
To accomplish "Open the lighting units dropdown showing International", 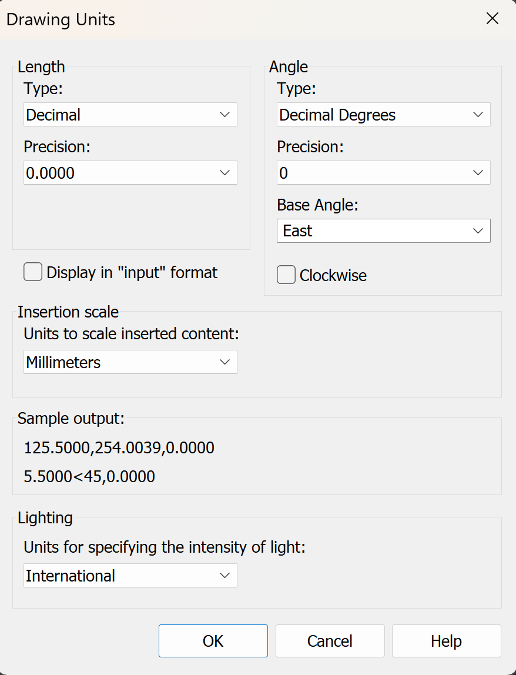I will pos(130,576).
